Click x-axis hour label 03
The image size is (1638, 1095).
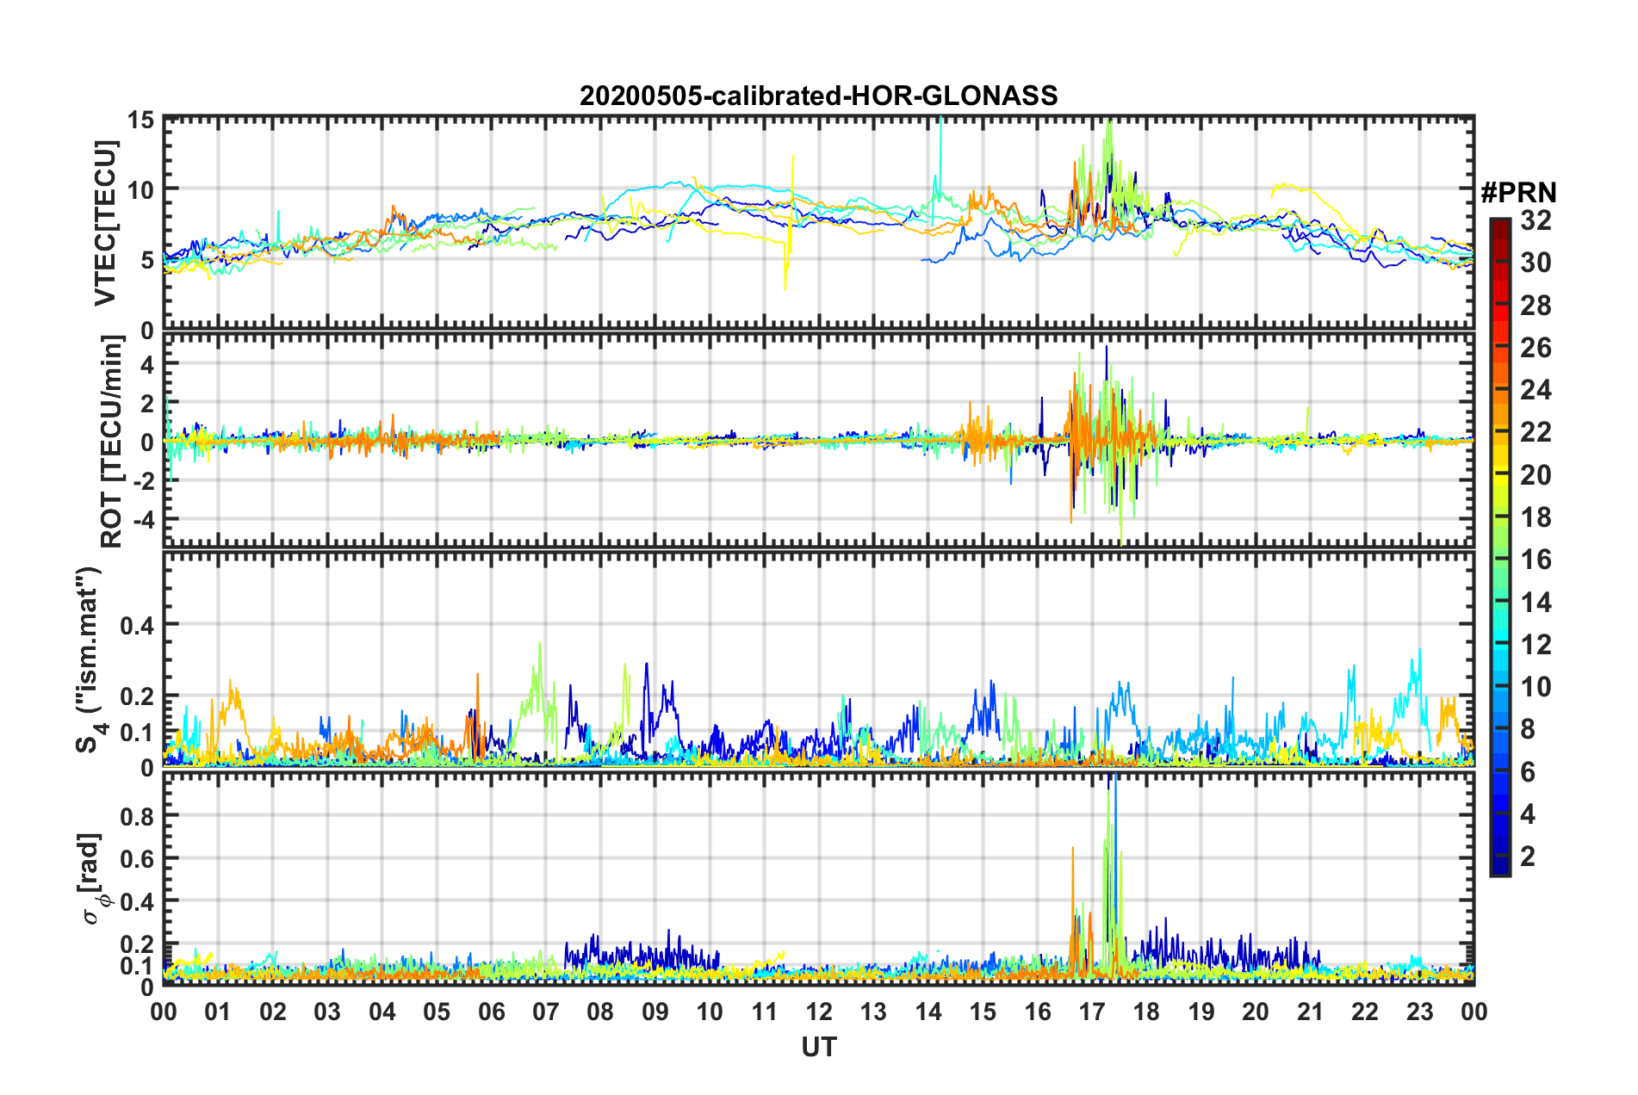coord(327,1011)
